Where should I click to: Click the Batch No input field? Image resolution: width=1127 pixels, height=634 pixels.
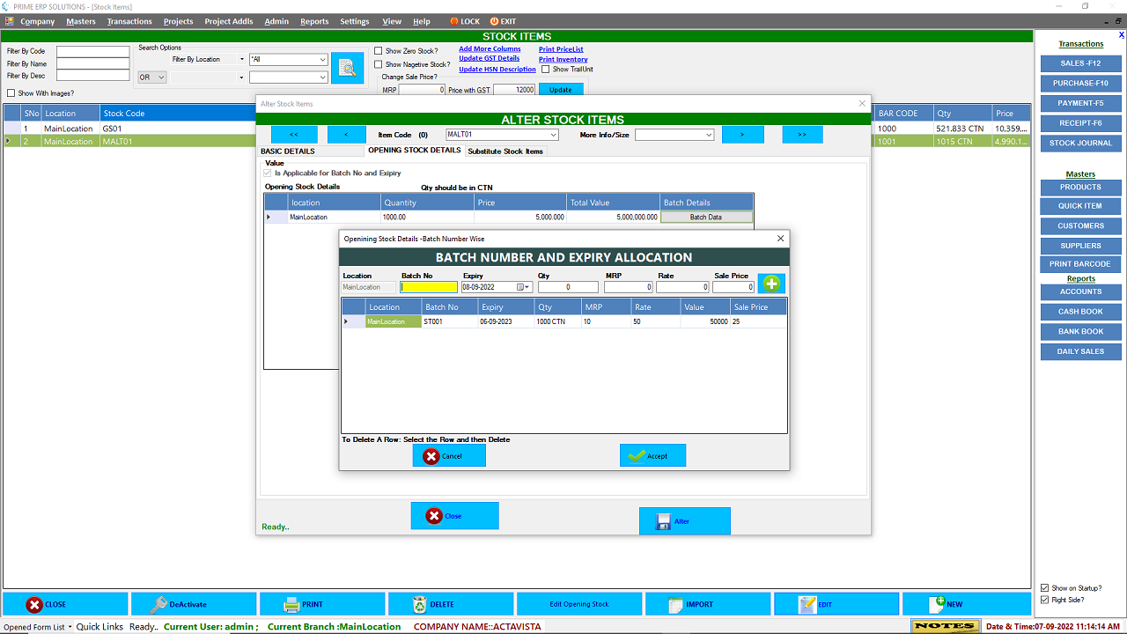pos(430,287)
